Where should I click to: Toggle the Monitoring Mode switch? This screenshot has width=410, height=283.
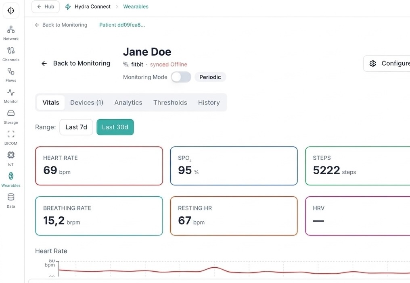[181, 77]
